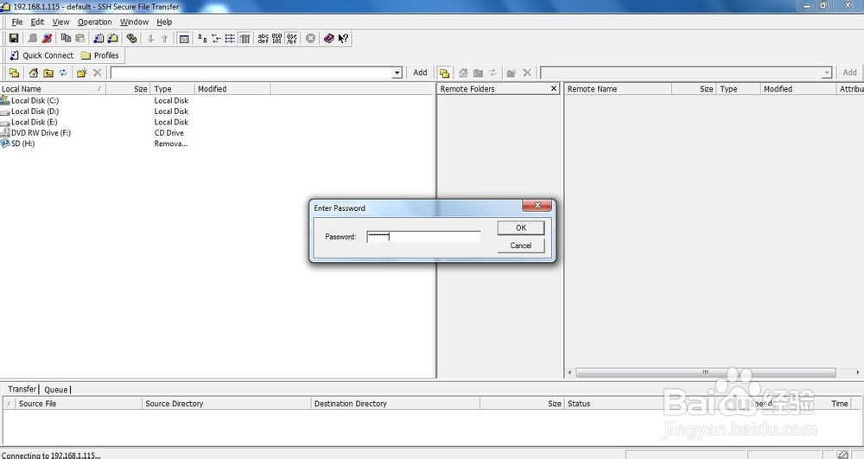Viewport: 864px width, 459px height.
Task: Click the Destination Directory column header
Action: (395, 404)
